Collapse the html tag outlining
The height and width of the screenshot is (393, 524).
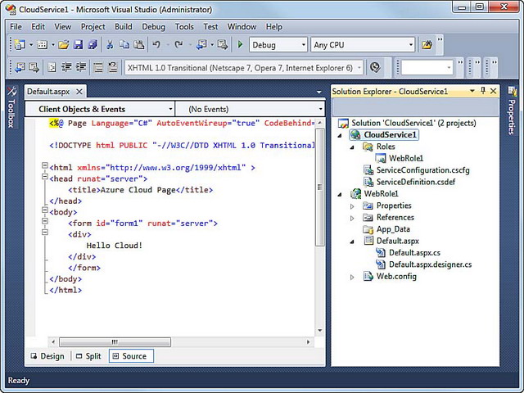(x=45, y=165)
